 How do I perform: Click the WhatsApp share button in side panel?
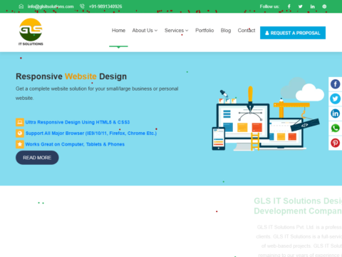tap(335, 128)
